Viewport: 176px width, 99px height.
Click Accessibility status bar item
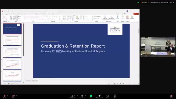click(13, 84)
